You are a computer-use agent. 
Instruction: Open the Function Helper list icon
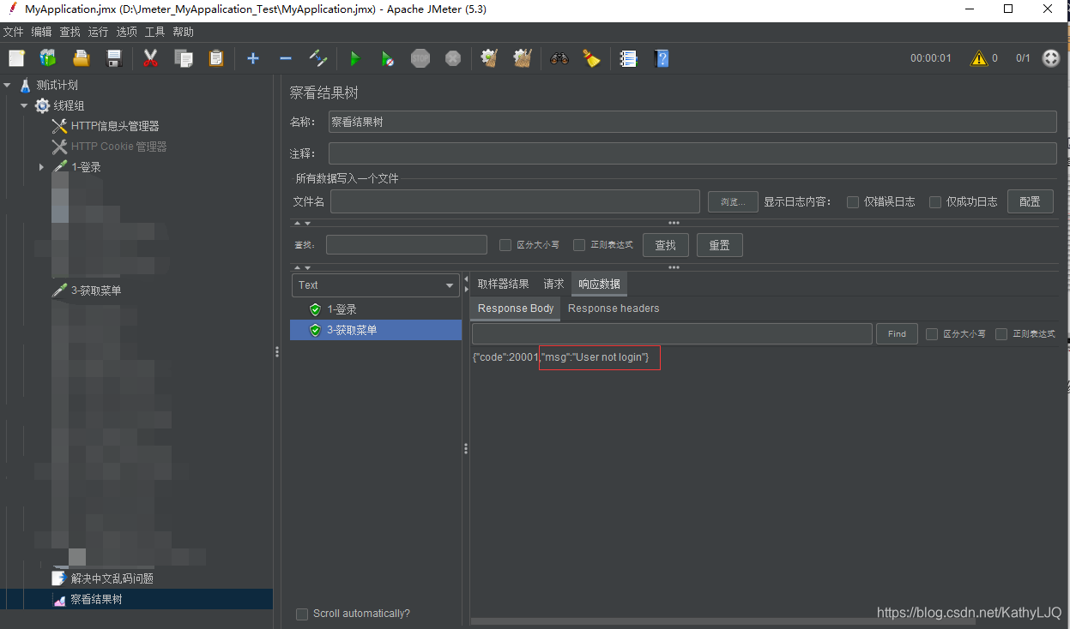point(629,58)
